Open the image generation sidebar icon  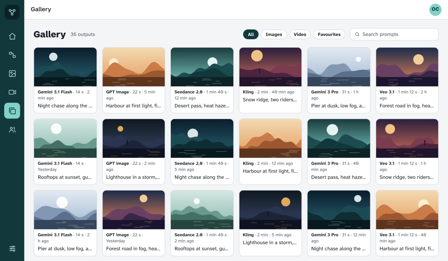click(12, 74)
